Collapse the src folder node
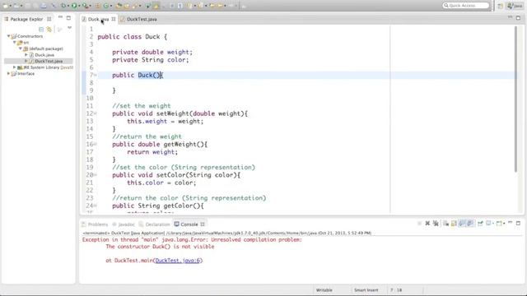The height and width of the screenshot is (296, 527). click(x=15, y=42)
